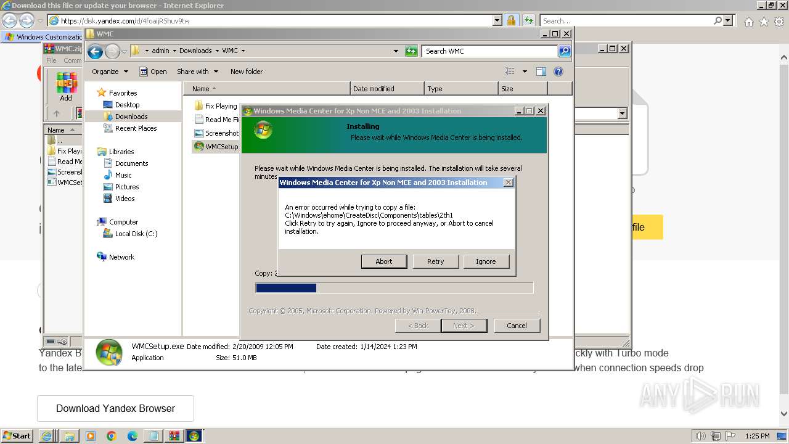789x444 pixels.
Task: Open Google Chrome from the taskbar
Action: [x=112, y=435]
